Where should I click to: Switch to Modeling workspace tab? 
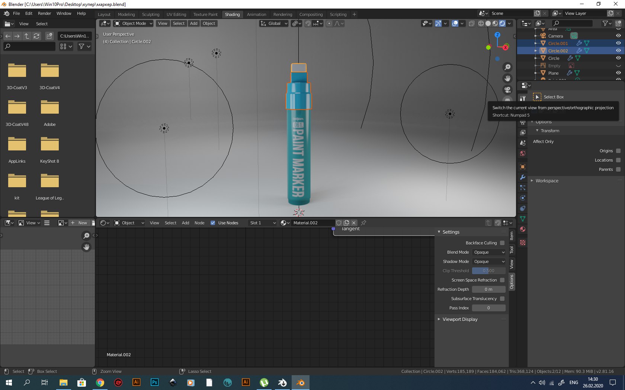126,14
